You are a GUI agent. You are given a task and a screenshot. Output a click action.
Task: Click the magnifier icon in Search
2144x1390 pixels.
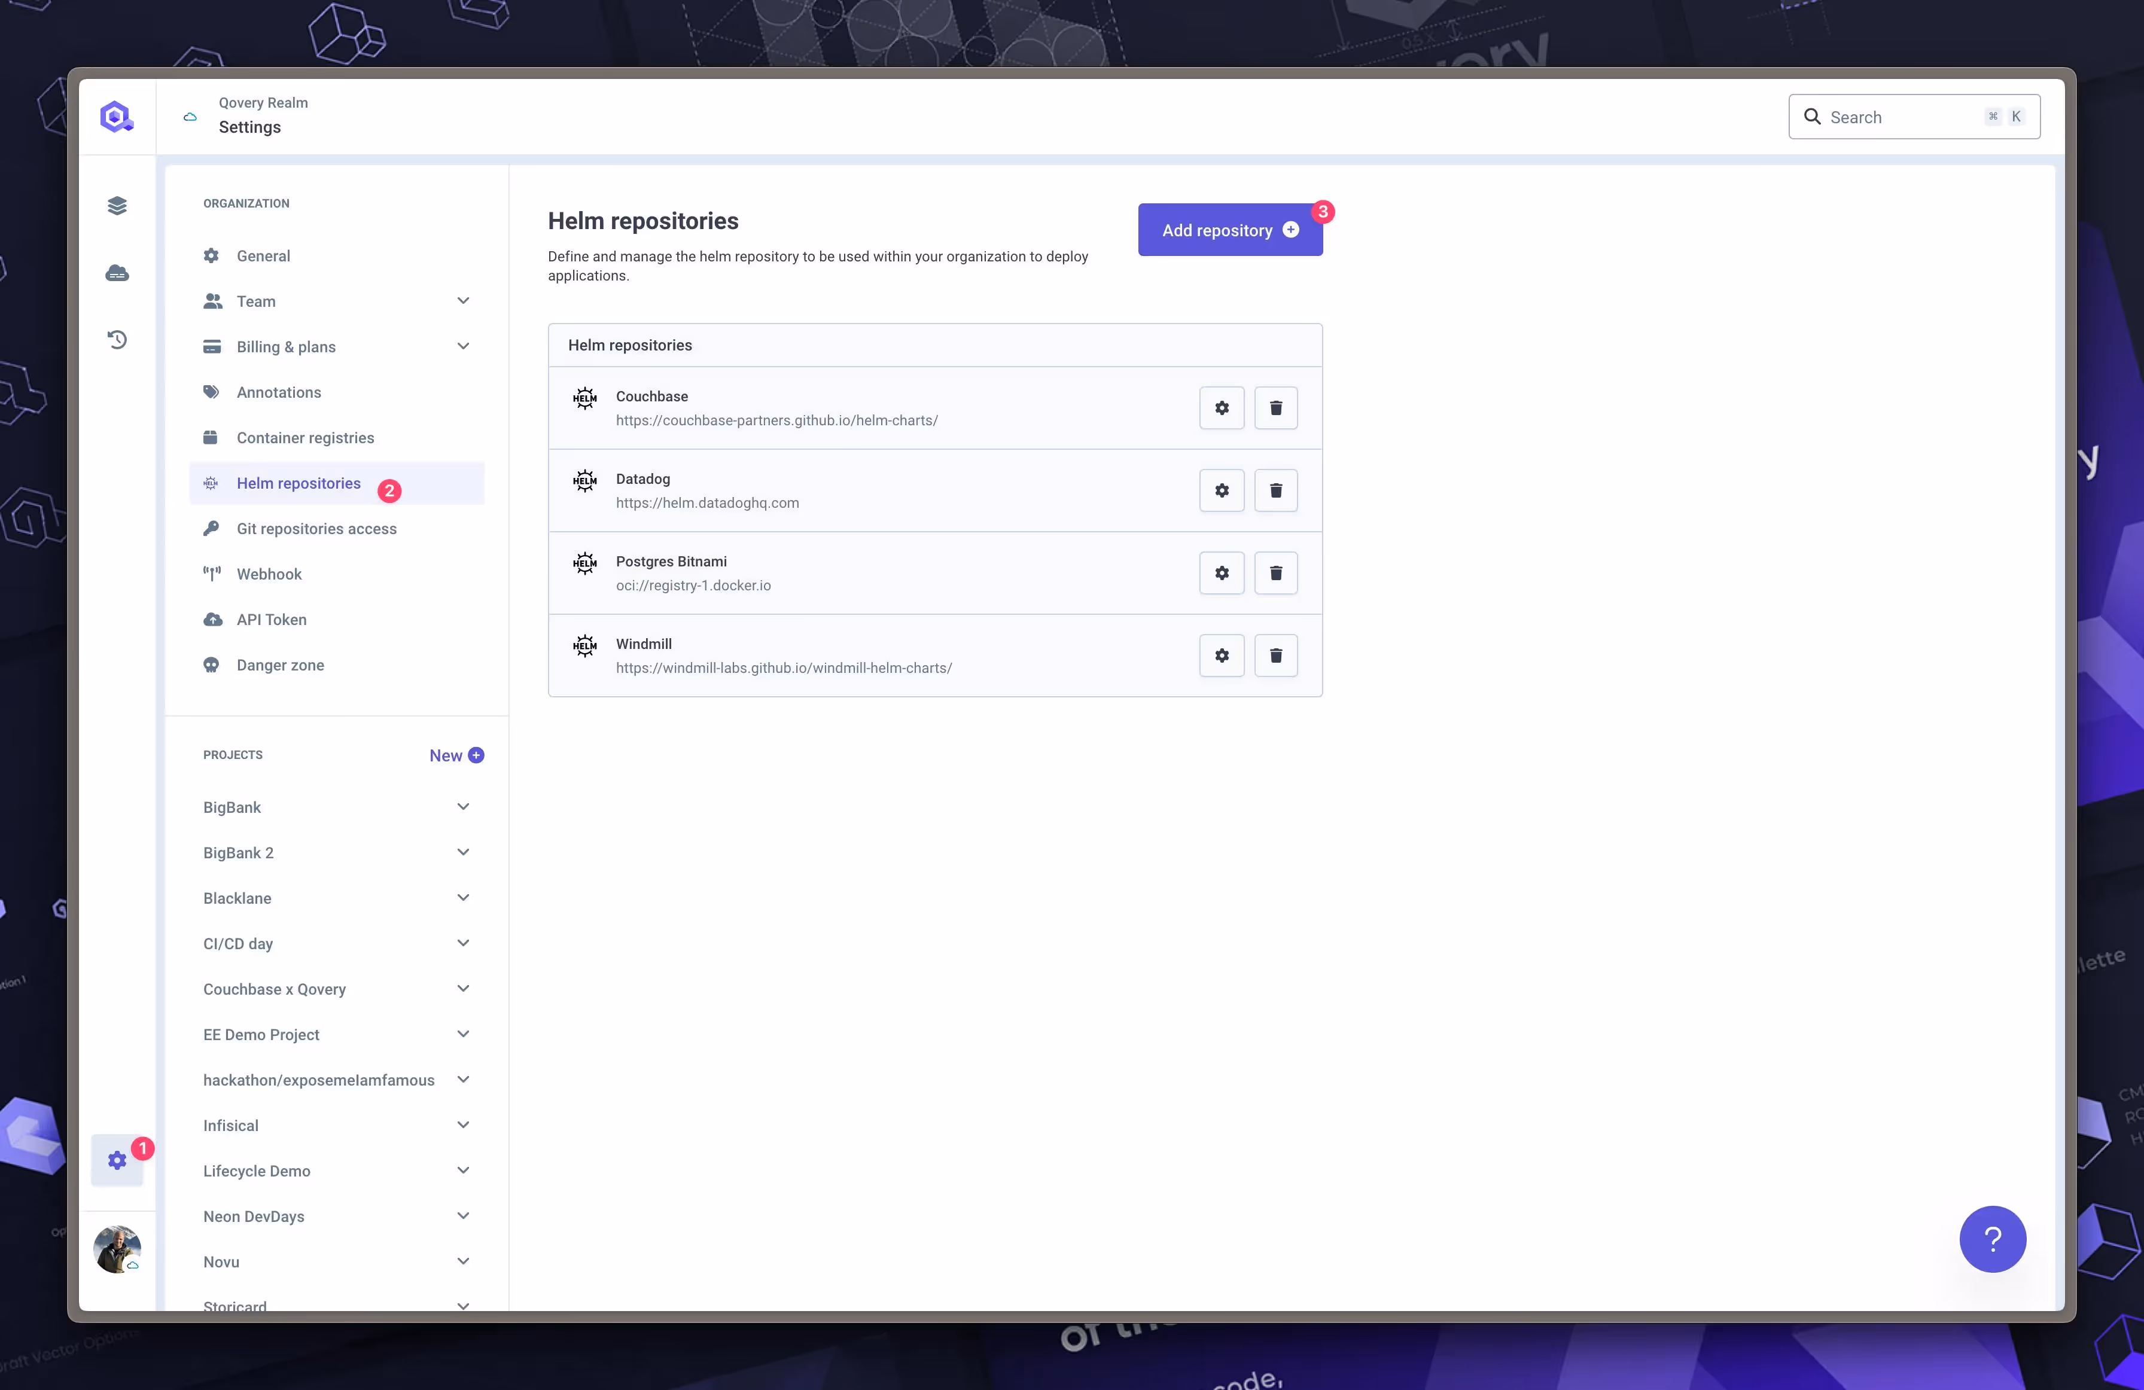(x=1813, y=117)
